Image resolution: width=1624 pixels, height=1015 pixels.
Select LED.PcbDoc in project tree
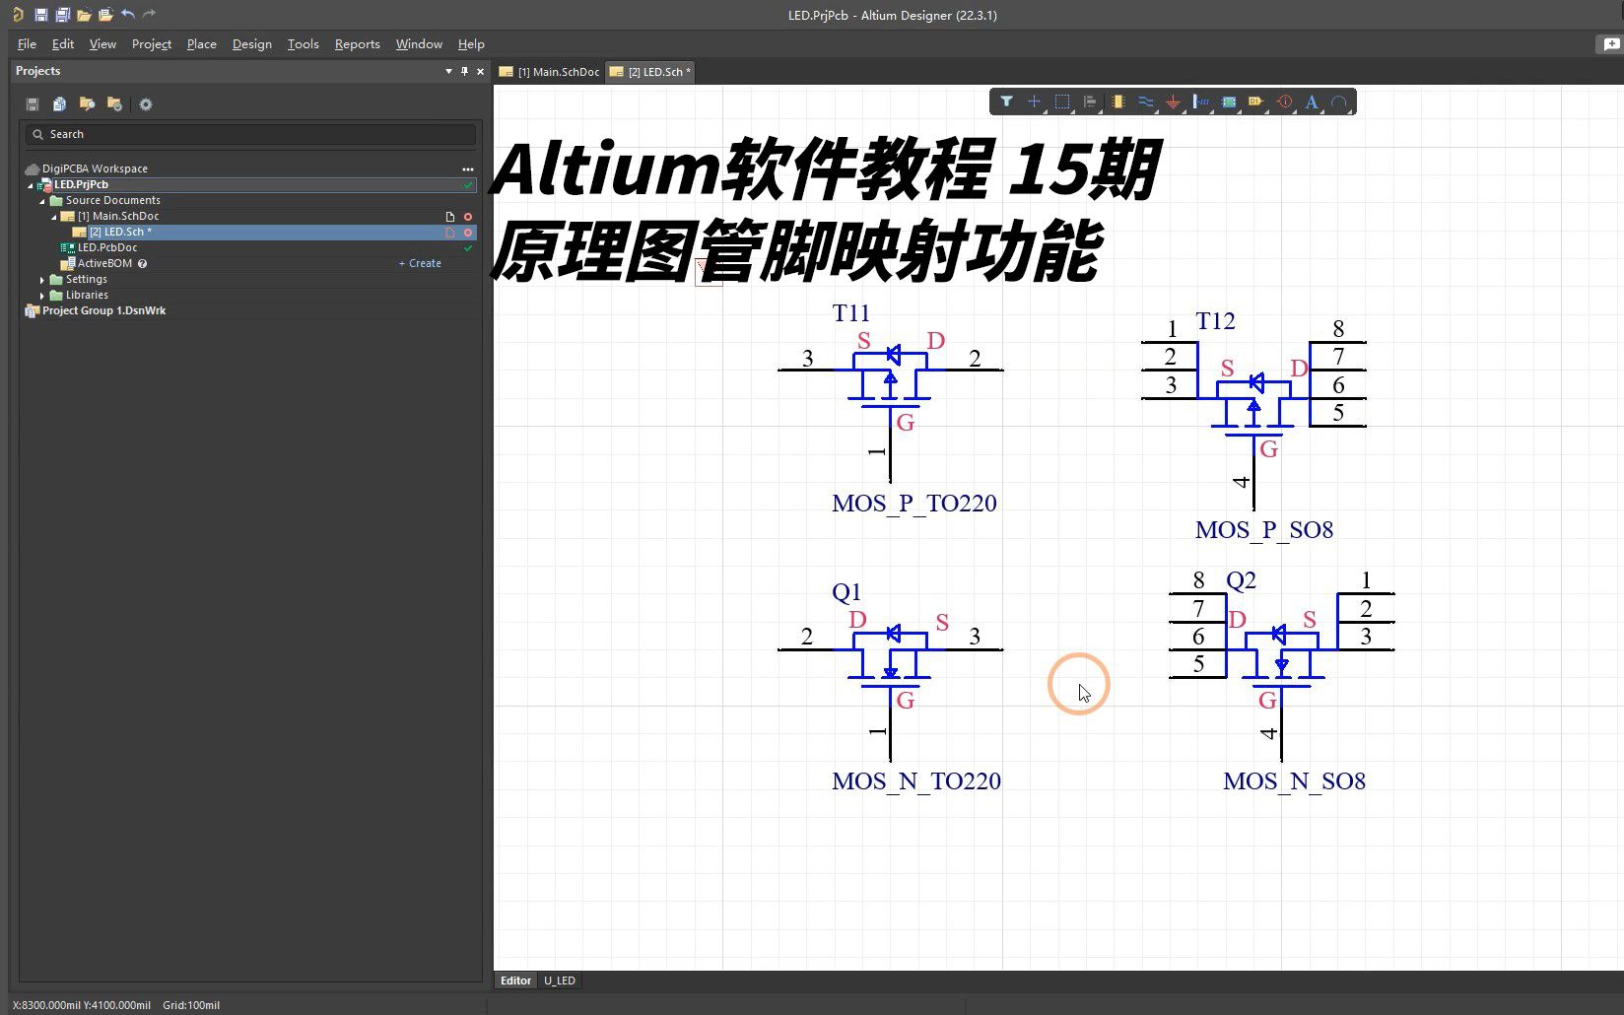tap(107, 247)
